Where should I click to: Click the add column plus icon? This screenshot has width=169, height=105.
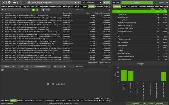click(x=110, y=13)
